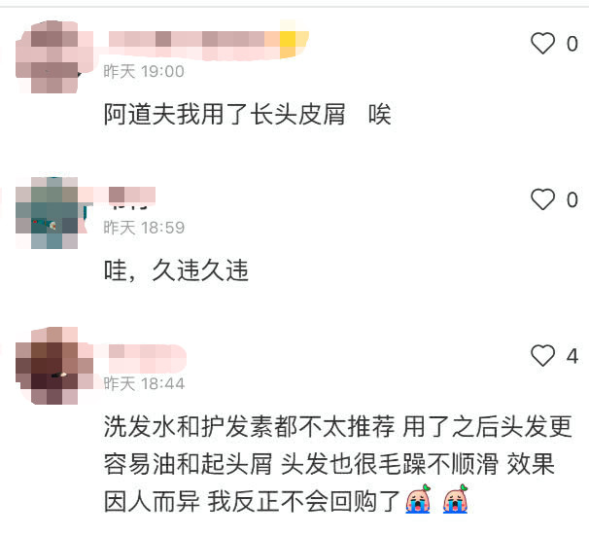
Task: Click the like count 4 on the review comment
Action: point(572,356)
